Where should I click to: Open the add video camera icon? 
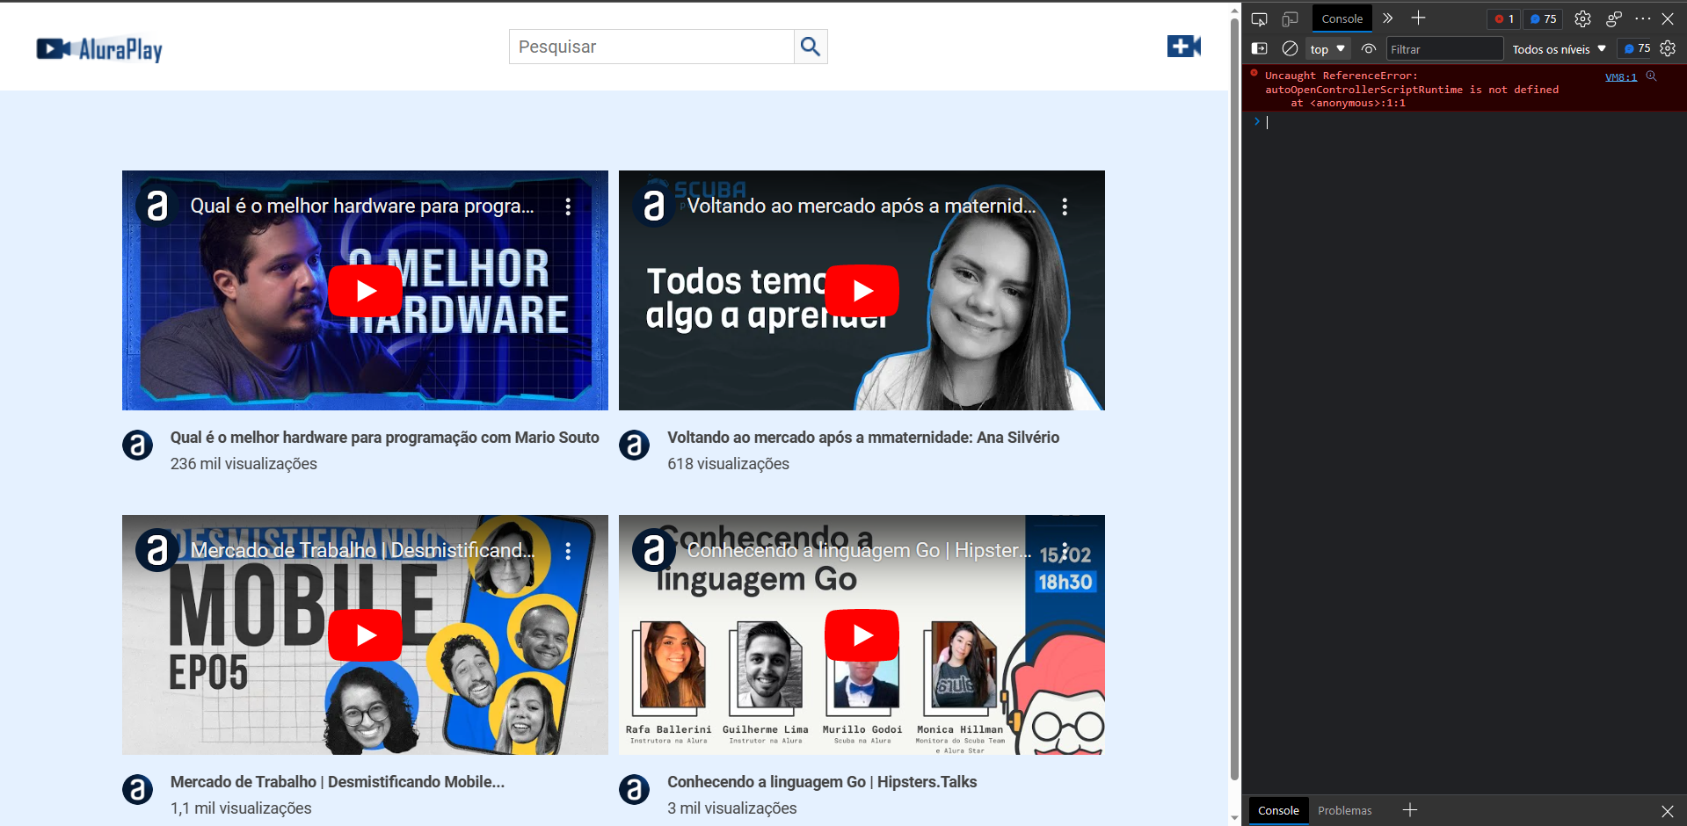point(1183,46)
